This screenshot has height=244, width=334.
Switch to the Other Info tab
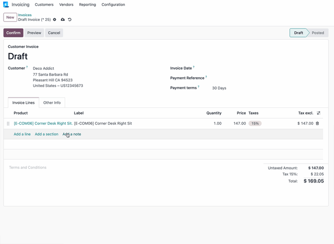tap(52, 103)
